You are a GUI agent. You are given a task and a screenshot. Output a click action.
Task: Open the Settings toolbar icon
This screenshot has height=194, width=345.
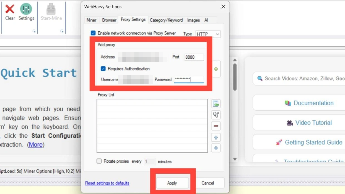[x=26, y=9]
